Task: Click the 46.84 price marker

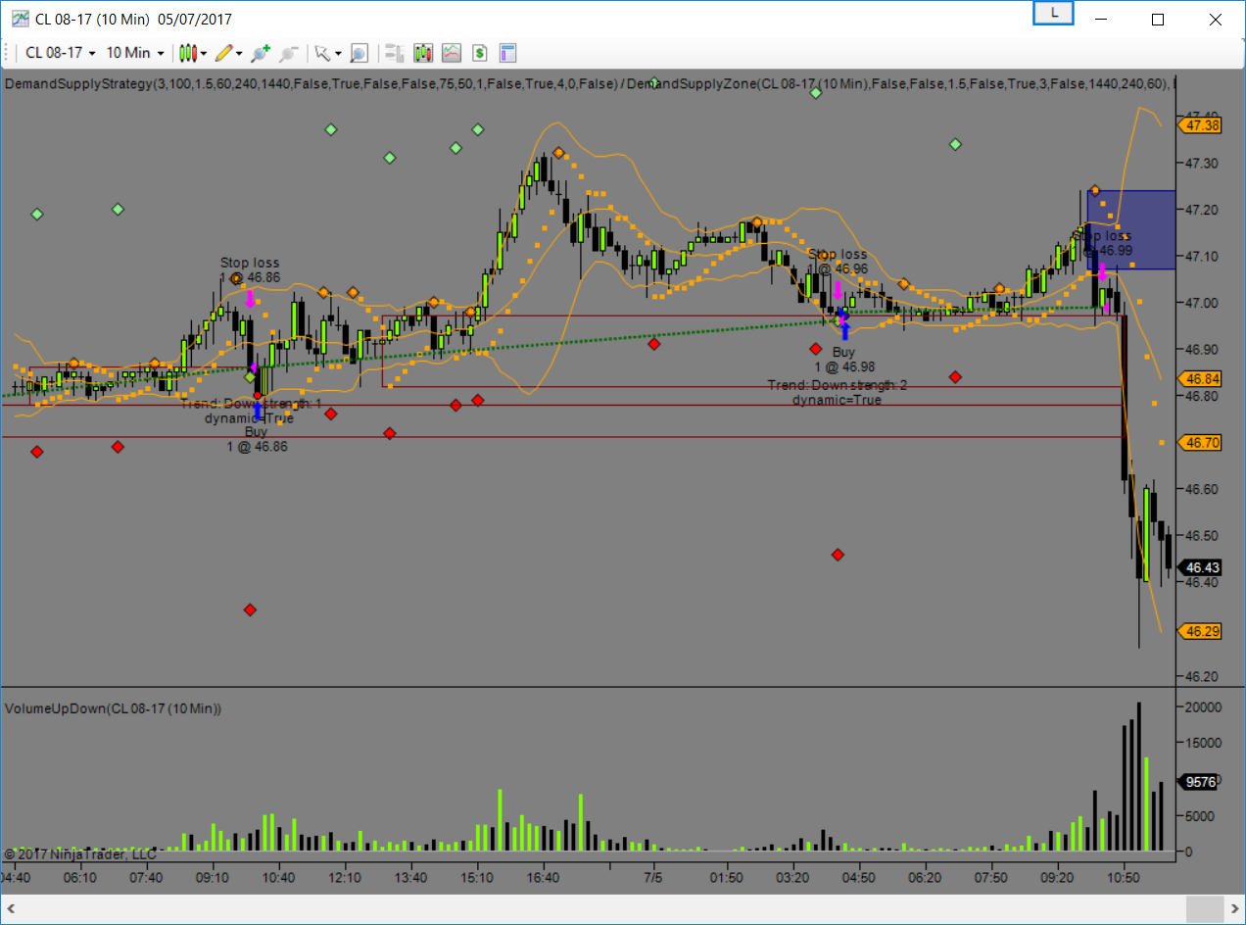Action: 1201,378
